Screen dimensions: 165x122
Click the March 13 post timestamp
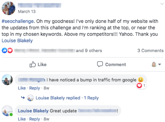pos(26,12)
